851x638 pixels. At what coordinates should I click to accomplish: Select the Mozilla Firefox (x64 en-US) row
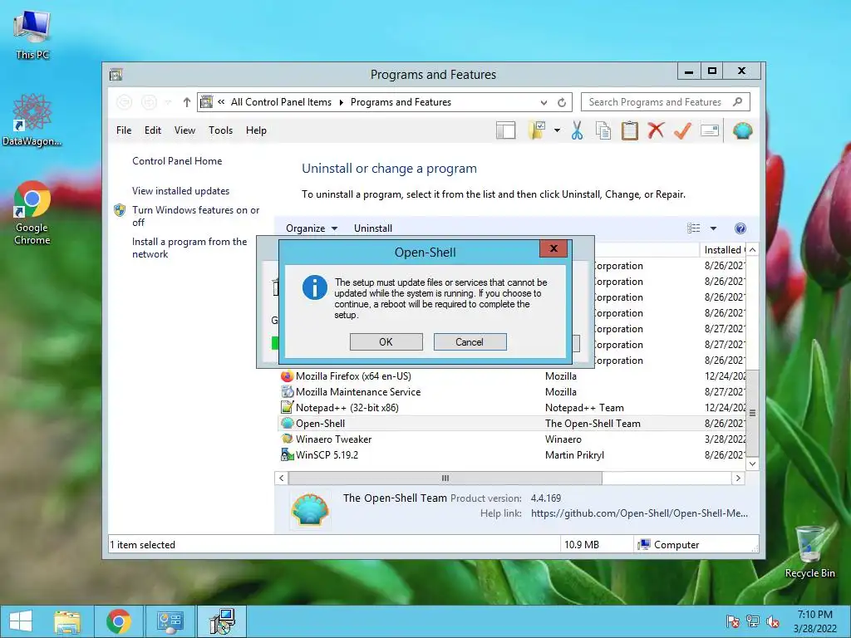click(512, 376)
